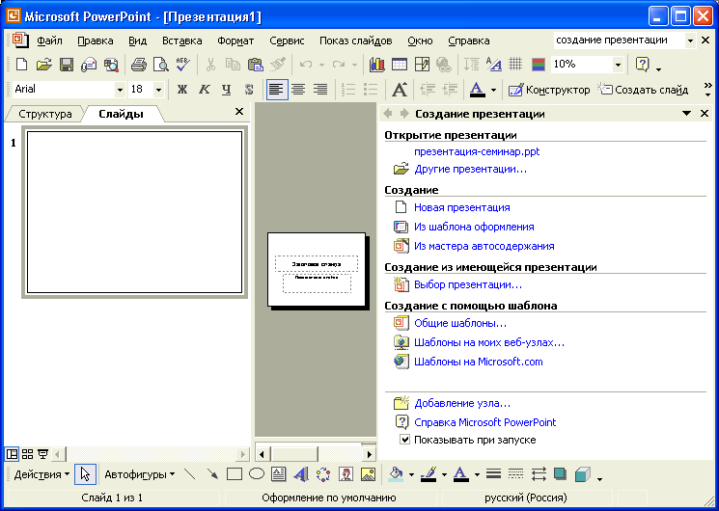Open the line style icon
719x511 pixels.
coord(493,473)
